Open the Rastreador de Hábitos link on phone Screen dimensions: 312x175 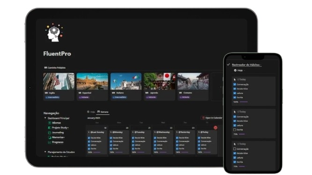pos(246,65)
